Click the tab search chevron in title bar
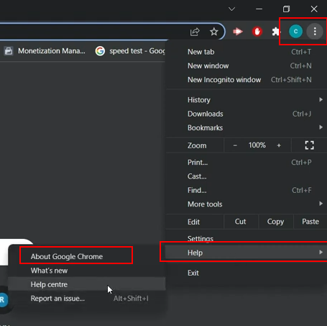 [231, 9]
